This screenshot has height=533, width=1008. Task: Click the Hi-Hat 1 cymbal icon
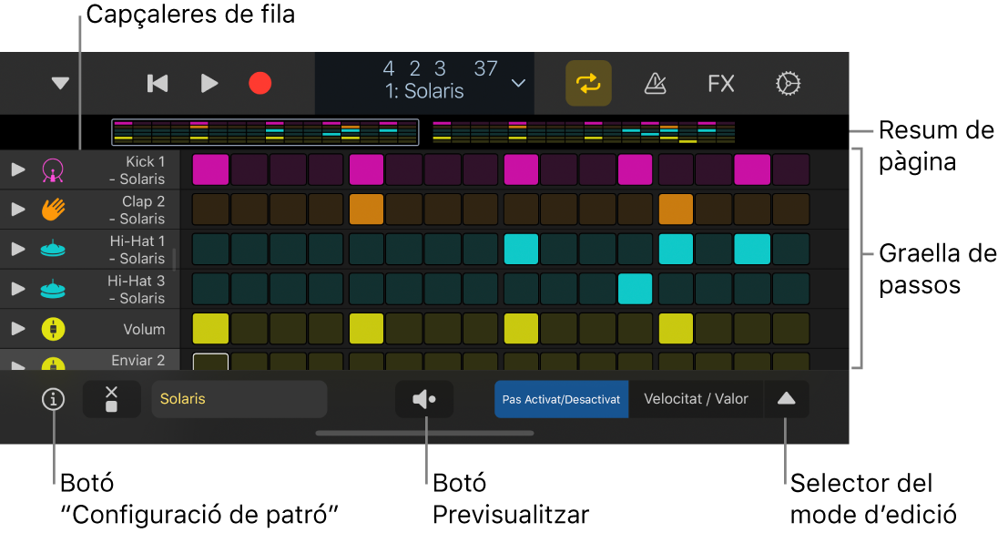54,250
